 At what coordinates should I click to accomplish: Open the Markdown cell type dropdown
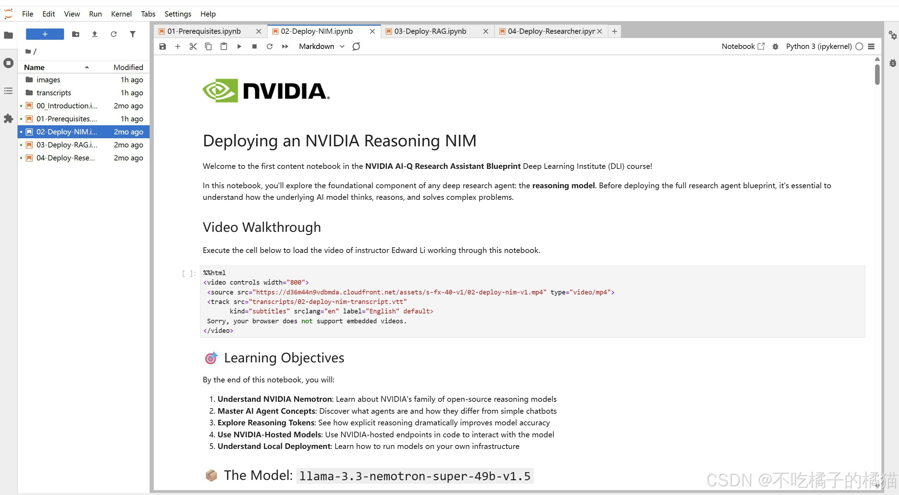pos(321,46)
